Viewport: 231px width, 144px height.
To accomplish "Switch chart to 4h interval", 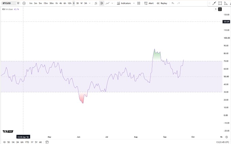I will pos(60,3).
